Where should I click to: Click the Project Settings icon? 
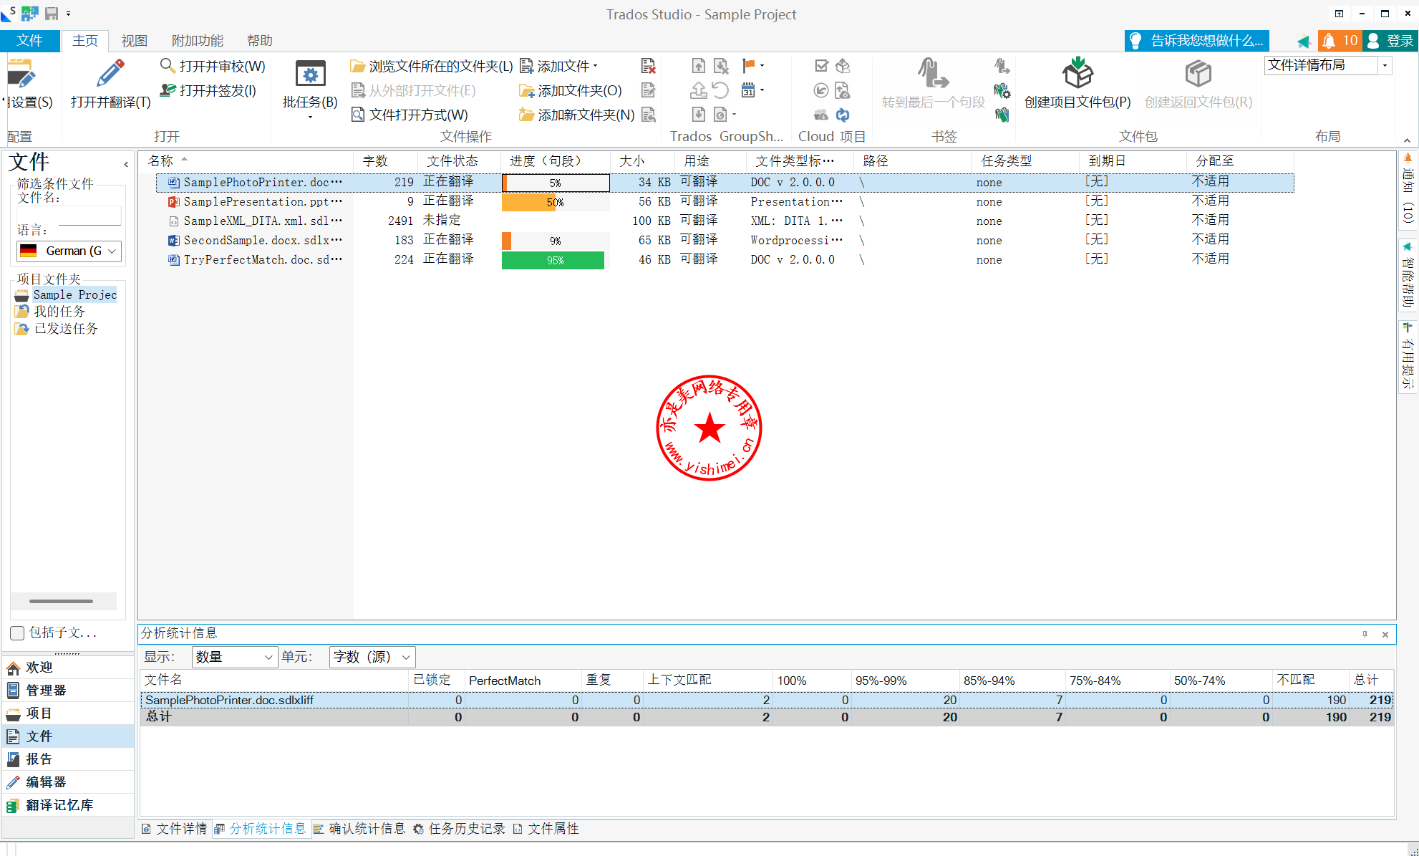[x=21, y=74]
